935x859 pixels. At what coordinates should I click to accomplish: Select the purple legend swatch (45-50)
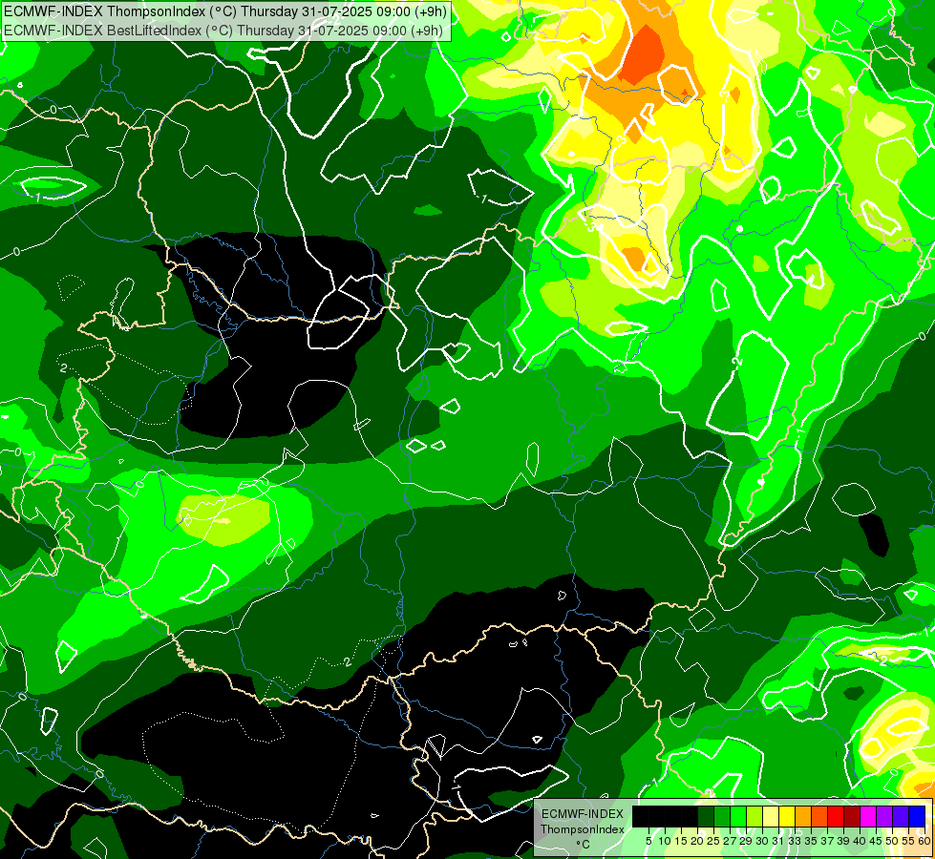[x=884, y=817]
